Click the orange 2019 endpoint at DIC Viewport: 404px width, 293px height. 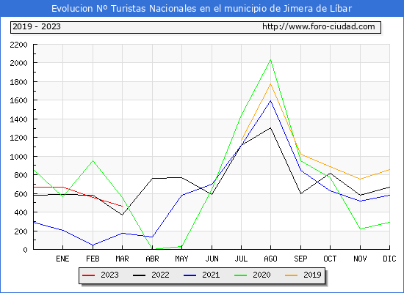[389, 170]
